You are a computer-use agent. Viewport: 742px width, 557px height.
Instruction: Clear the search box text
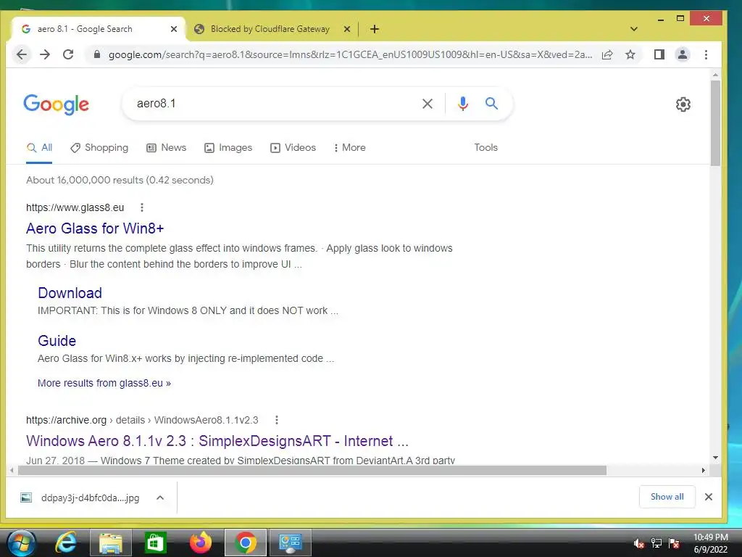428,104
